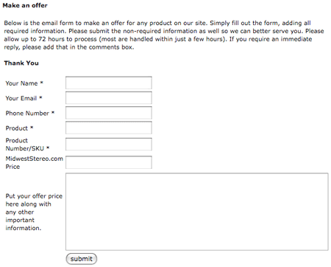Click the "Make an offer" heading

25,5
